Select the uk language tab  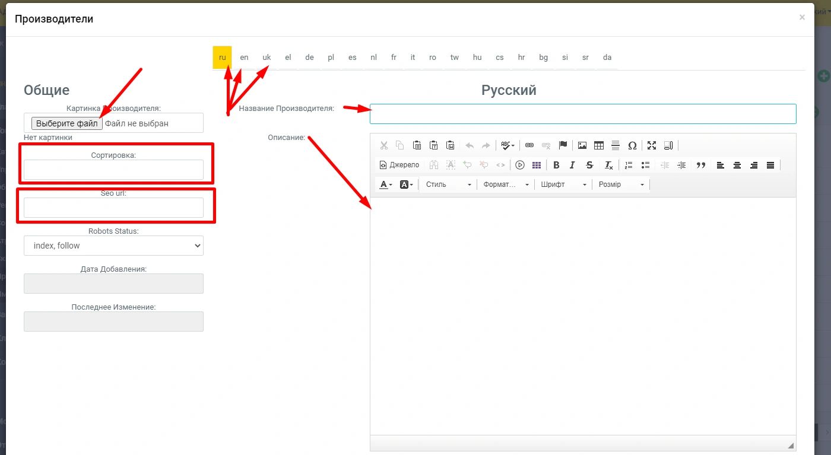pos(267,58)
